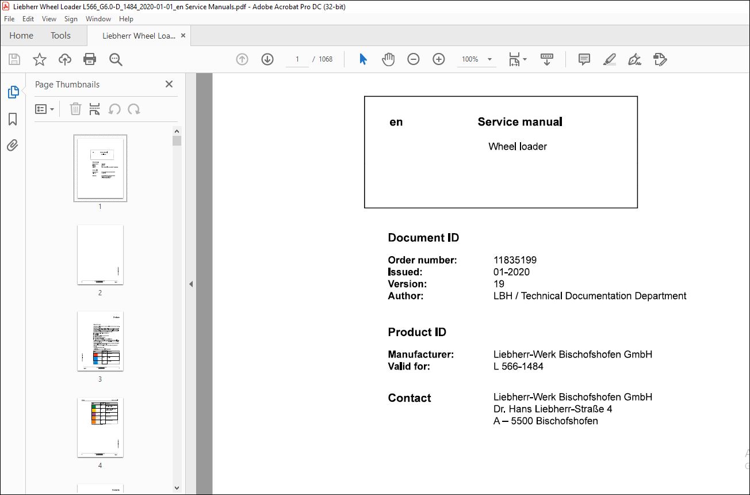Star this file as favorite
750x495 pixels.
point(39,59)
